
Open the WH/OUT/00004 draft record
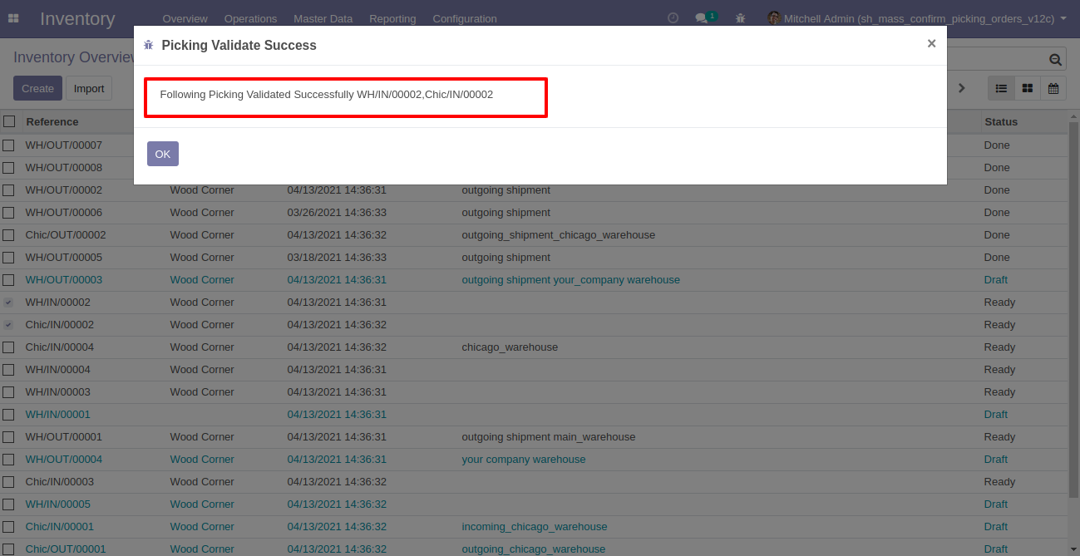(x=64, y=459)
